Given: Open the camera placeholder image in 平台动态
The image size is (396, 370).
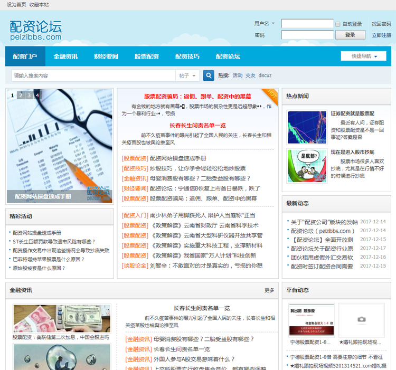Looking at the screenshot, I should pyautogui.click(x=361, y=319).
